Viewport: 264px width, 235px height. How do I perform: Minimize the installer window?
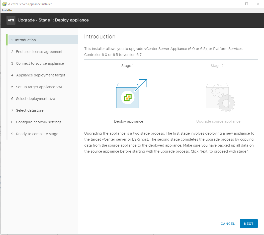(235, 4)
